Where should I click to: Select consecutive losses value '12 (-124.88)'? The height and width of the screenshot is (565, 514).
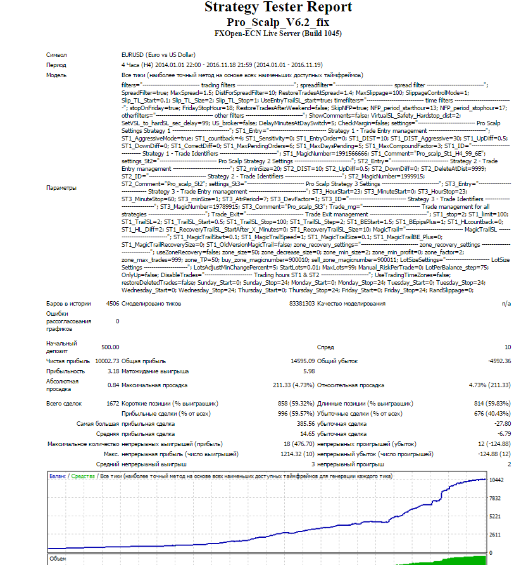click(494, 444)
